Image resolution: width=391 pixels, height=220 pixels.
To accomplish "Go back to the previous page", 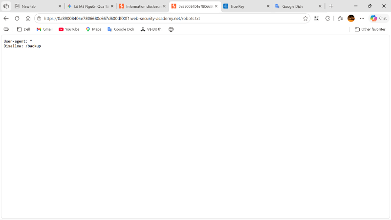I will (6, 18).
